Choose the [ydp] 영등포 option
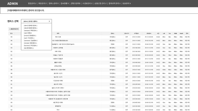The image size is (198, 111). click(x=28, y=33)
